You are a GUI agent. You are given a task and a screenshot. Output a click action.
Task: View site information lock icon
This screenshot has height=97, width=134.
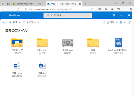[26, 9]
